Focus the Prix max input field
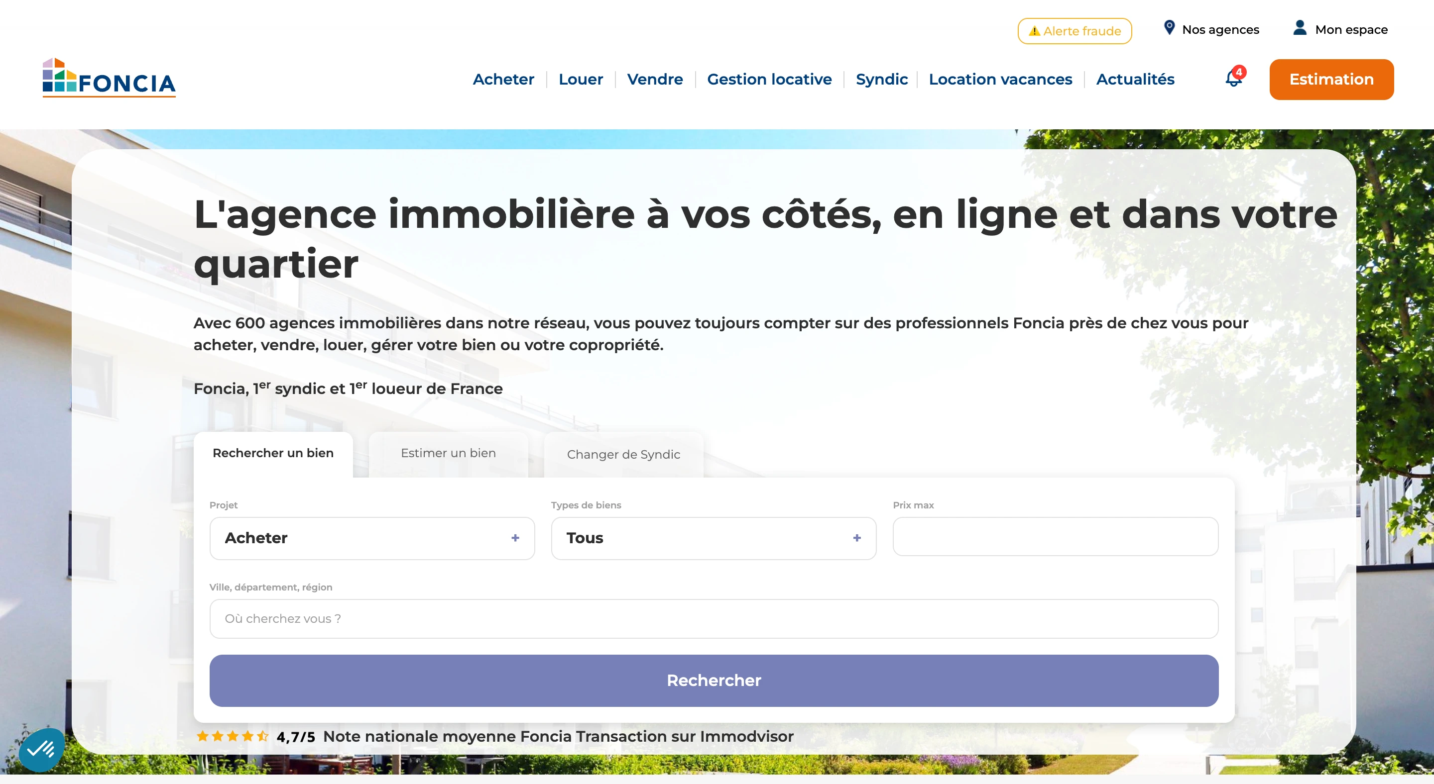Screen dimensions: 1434x784 coord(1055,537)
